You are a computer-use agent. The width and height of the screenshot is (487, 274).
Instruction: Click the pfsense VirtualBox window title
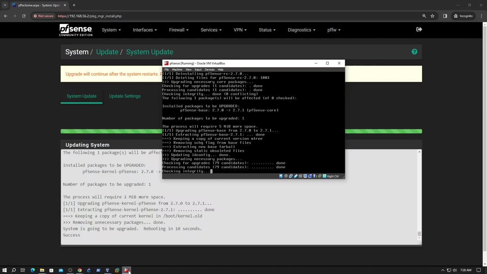click(197, 63)
